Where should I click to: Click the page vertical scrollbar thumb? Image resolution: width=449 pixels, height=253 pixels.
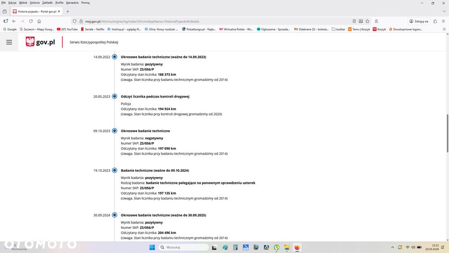coord(447,133)
